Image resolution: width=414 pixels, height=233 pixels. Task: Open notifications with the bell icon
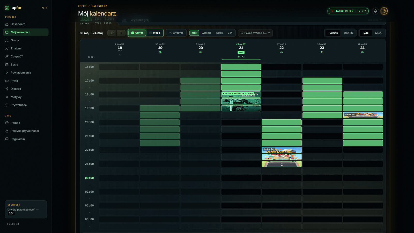(x=376, y=11)
